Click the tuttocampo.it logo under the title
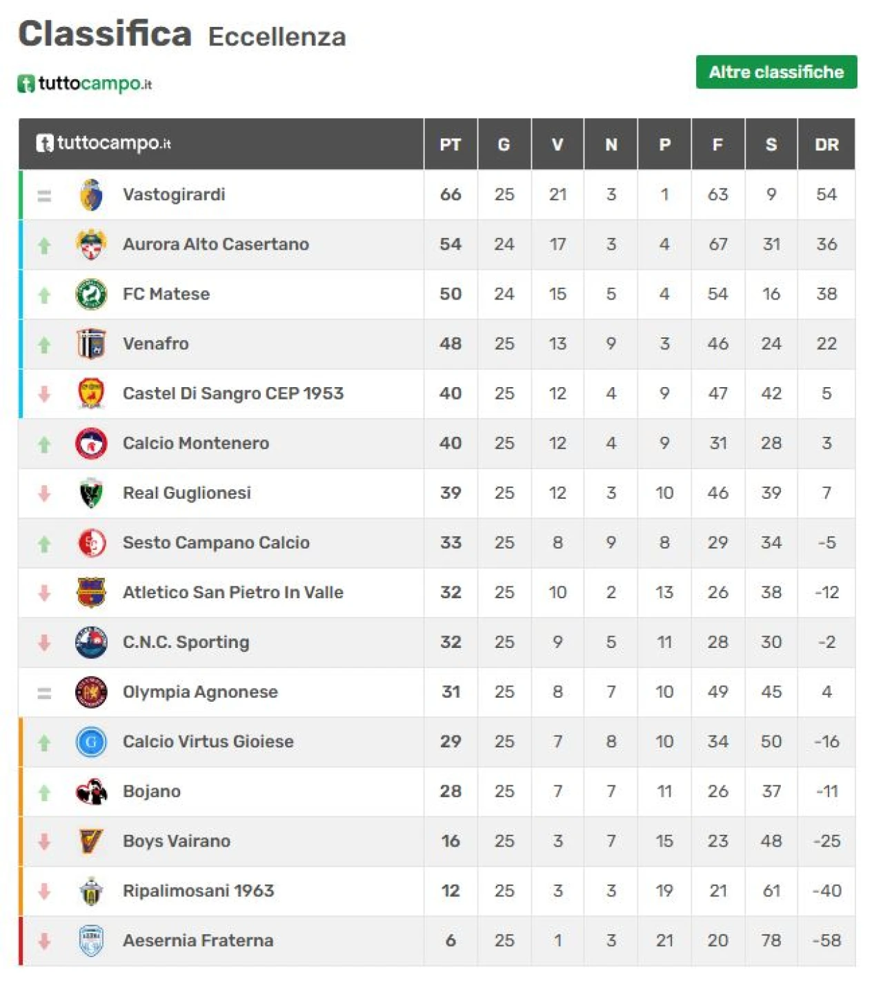883x984 pixels. [x=84, y=83]
